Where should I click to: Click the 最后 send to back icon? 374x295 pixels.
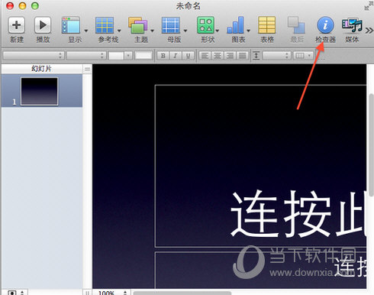tap(296, 25)
